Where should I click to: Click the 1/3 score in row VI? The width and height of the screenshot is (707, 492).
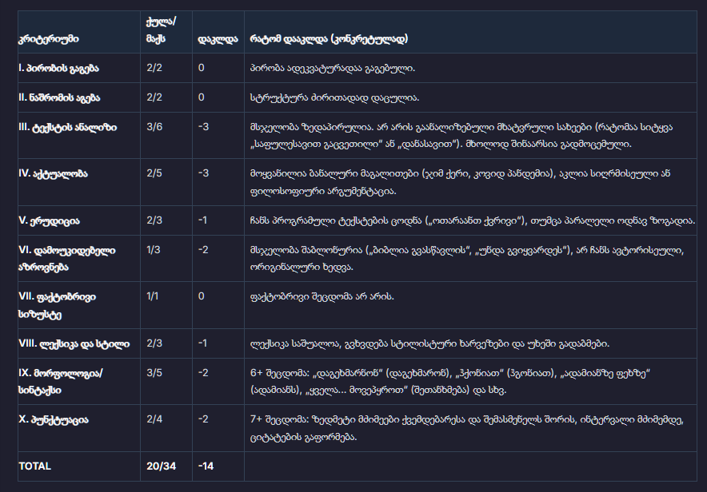click(155, 250)
